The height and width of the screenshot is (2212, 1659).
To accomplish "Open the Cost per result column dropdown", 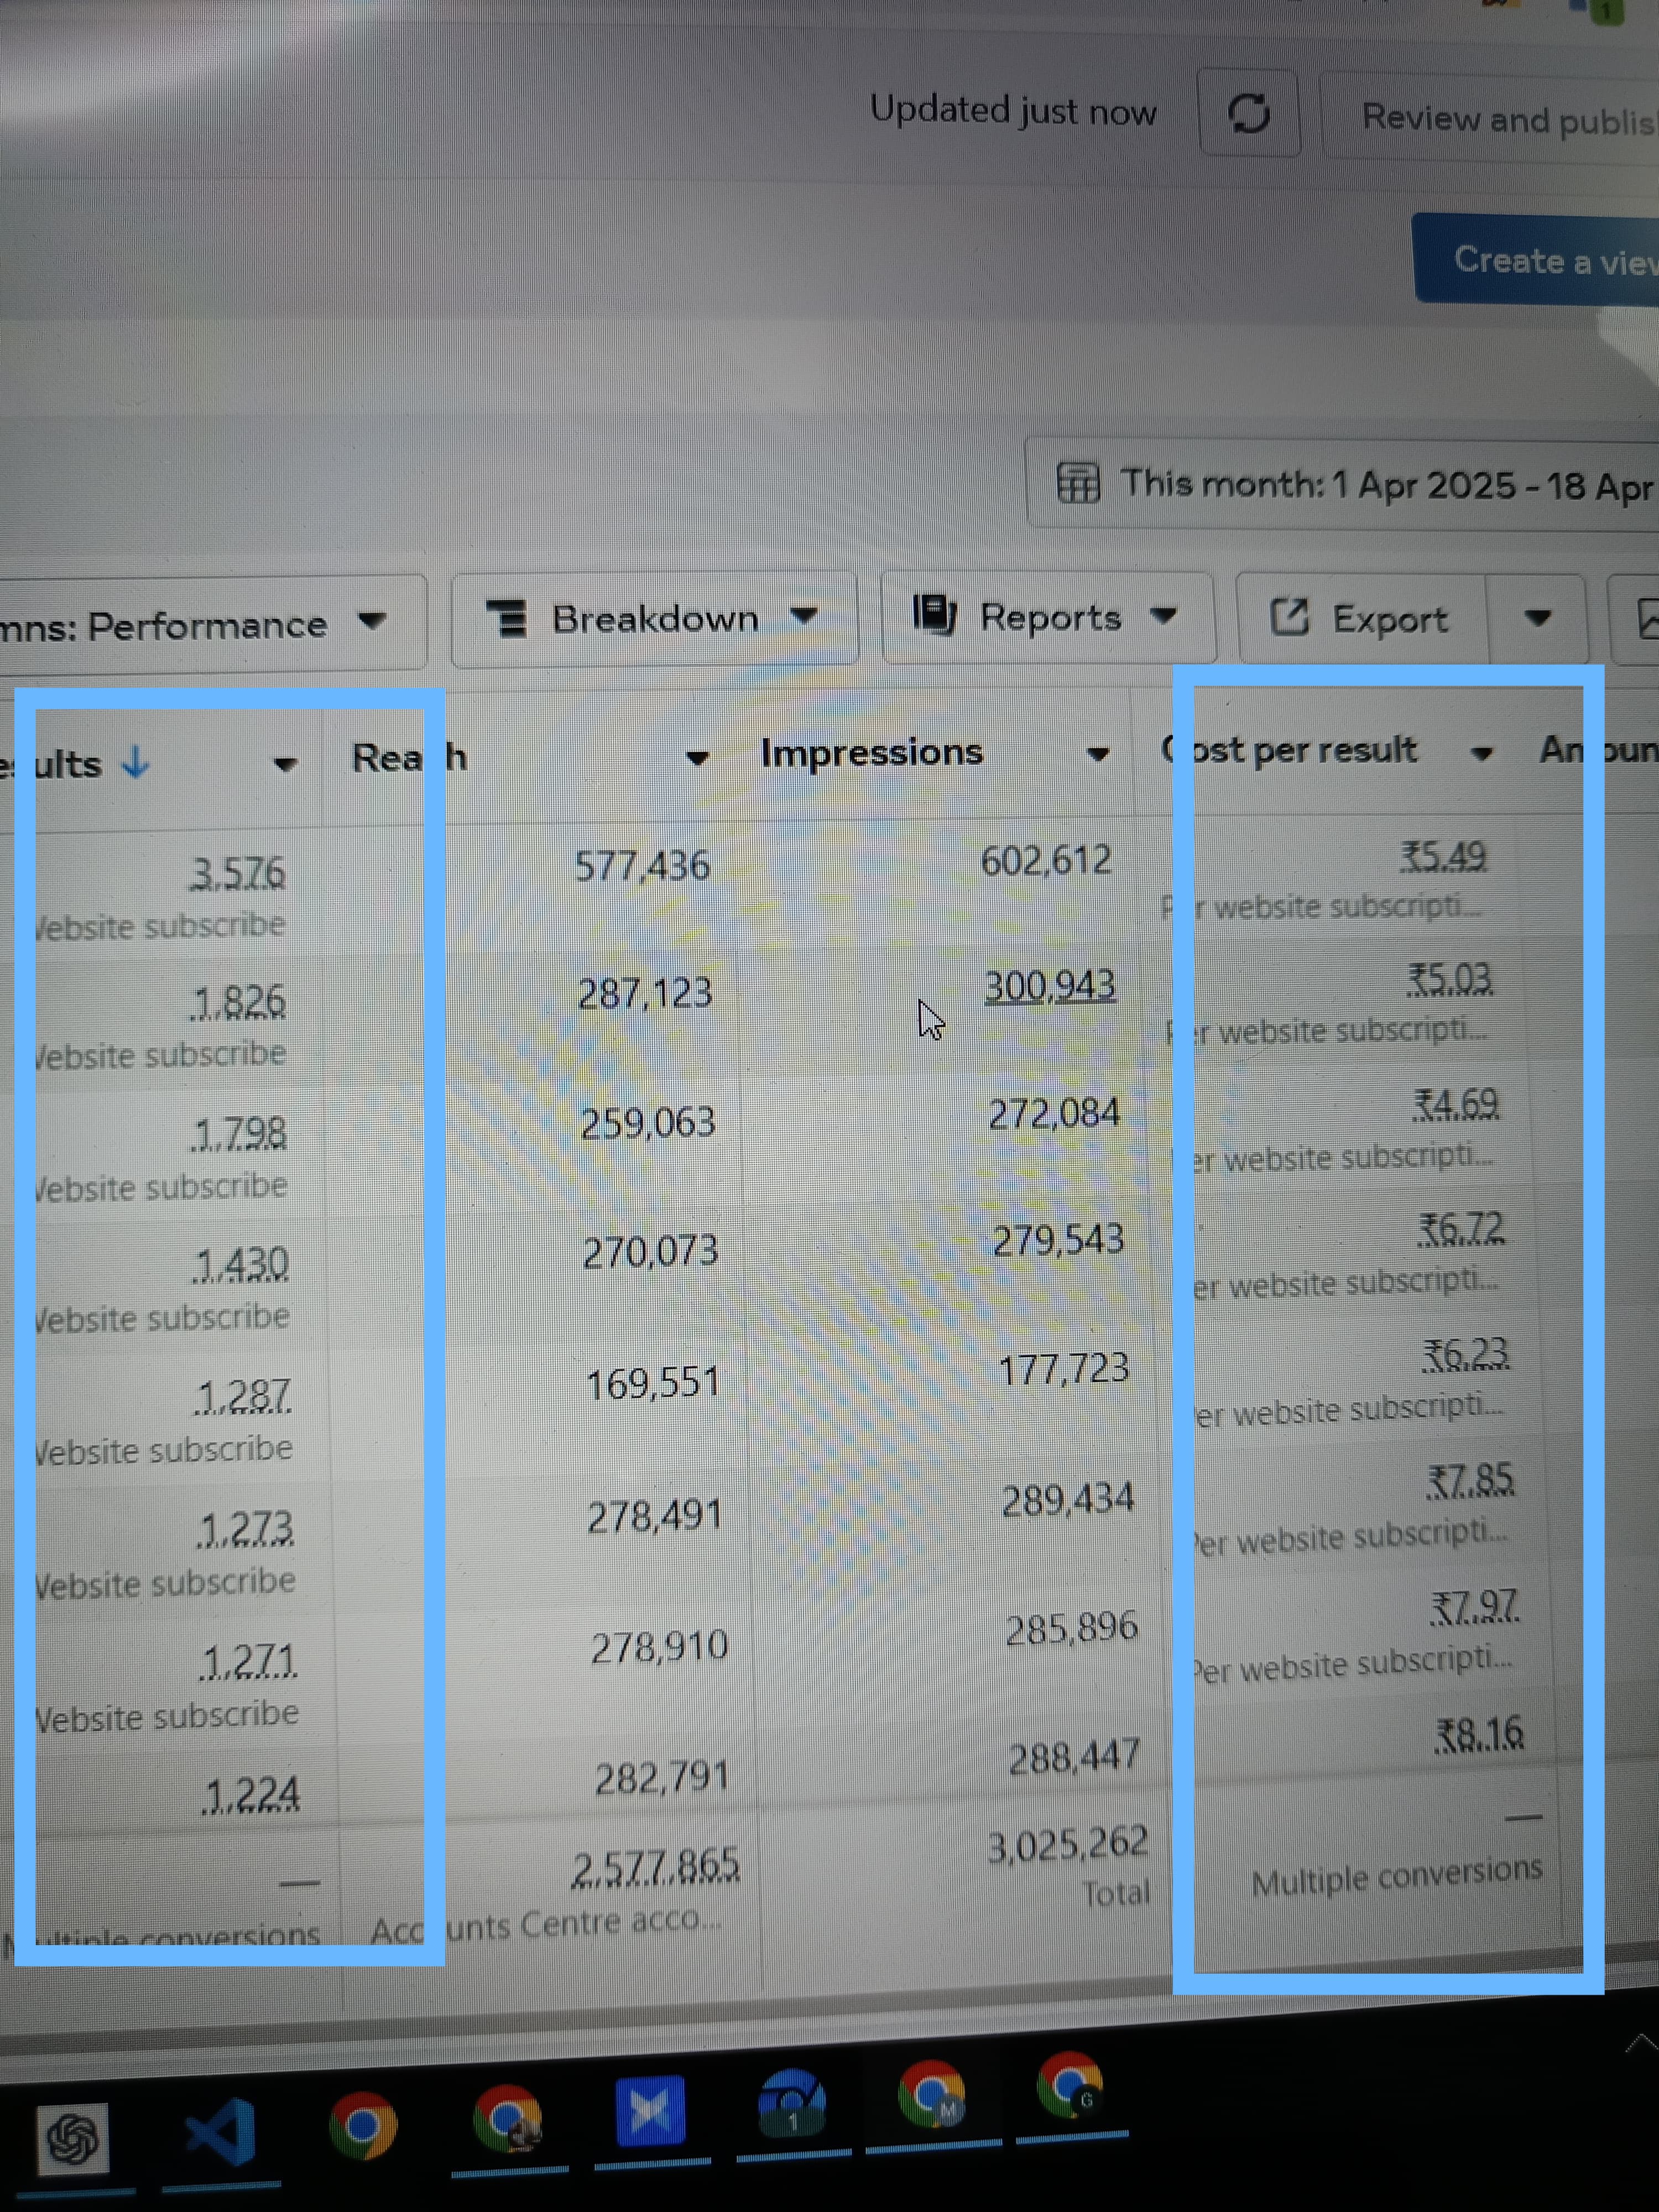I will click(x=1483, y=753).
